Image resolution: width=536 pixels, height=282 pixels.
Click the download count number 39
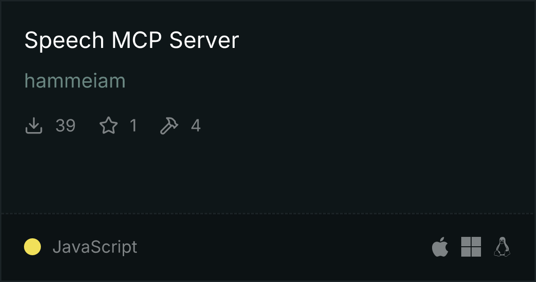[65, 125]
